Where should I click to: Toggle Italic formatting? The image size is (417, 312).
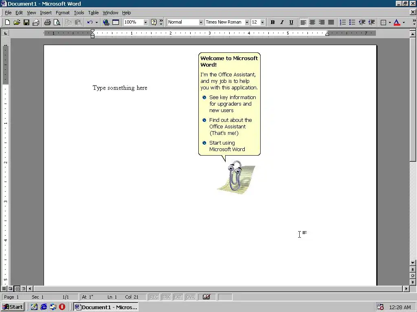[x=282, y=22]
